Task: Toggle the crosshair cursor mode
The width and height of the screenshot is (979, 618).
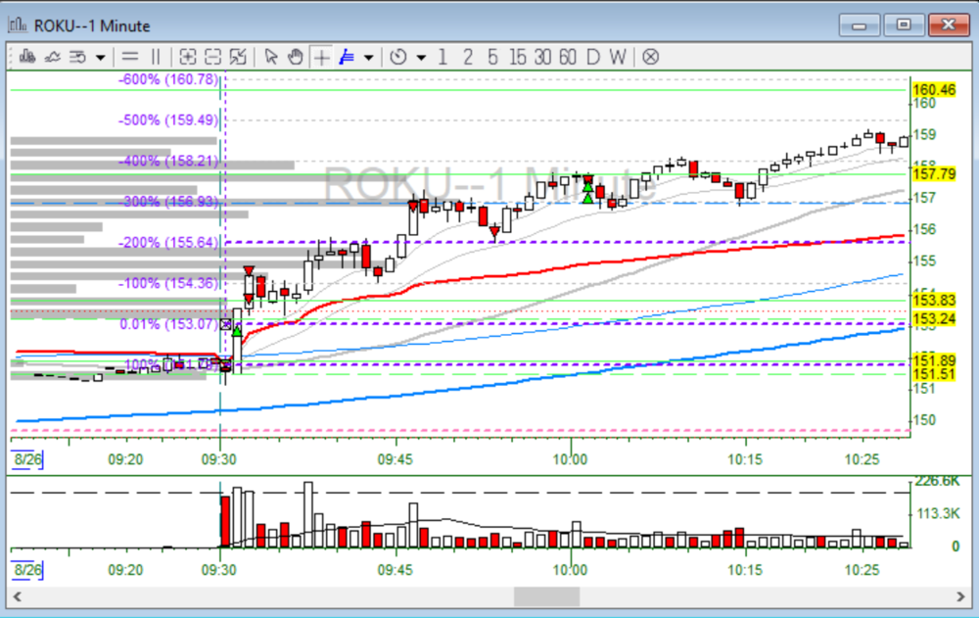Action: coord(321,57)
